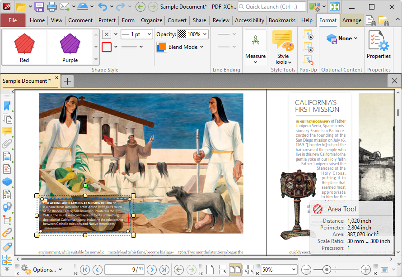Open the Attachments paperclip pane
The height and width of the screenshot is (277, 402).
coord(7,143)
